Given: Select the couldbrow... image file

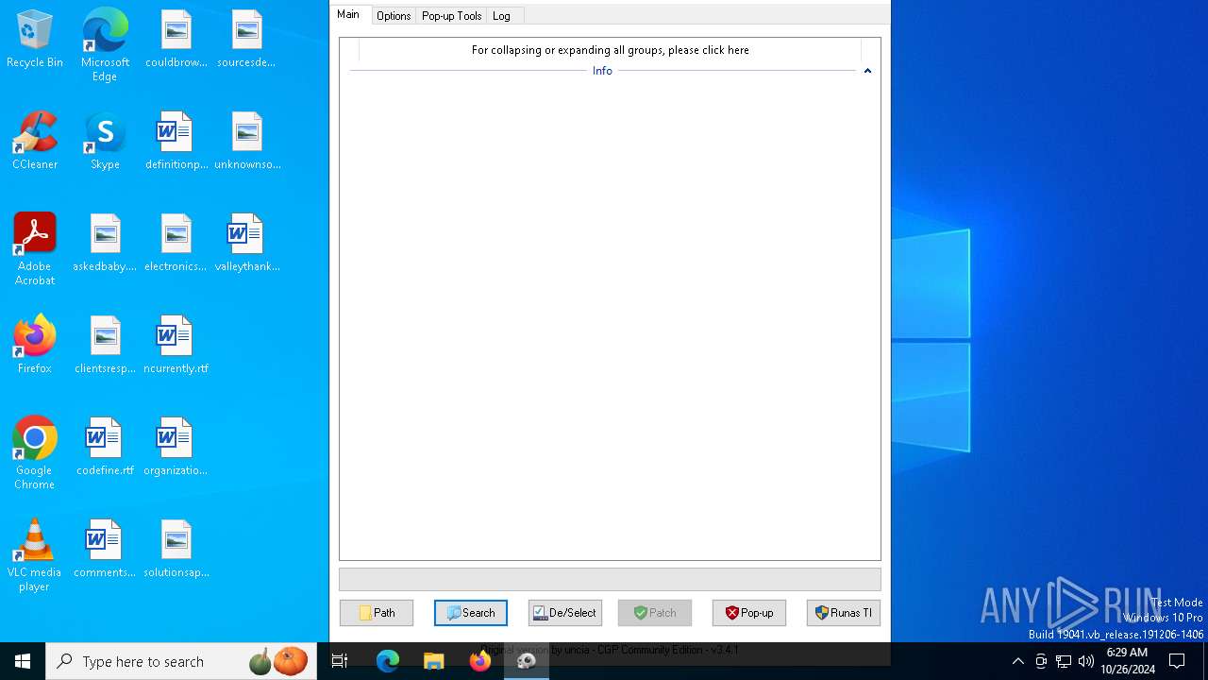Looking at the screenshot, I should click(x=176, y=40).
